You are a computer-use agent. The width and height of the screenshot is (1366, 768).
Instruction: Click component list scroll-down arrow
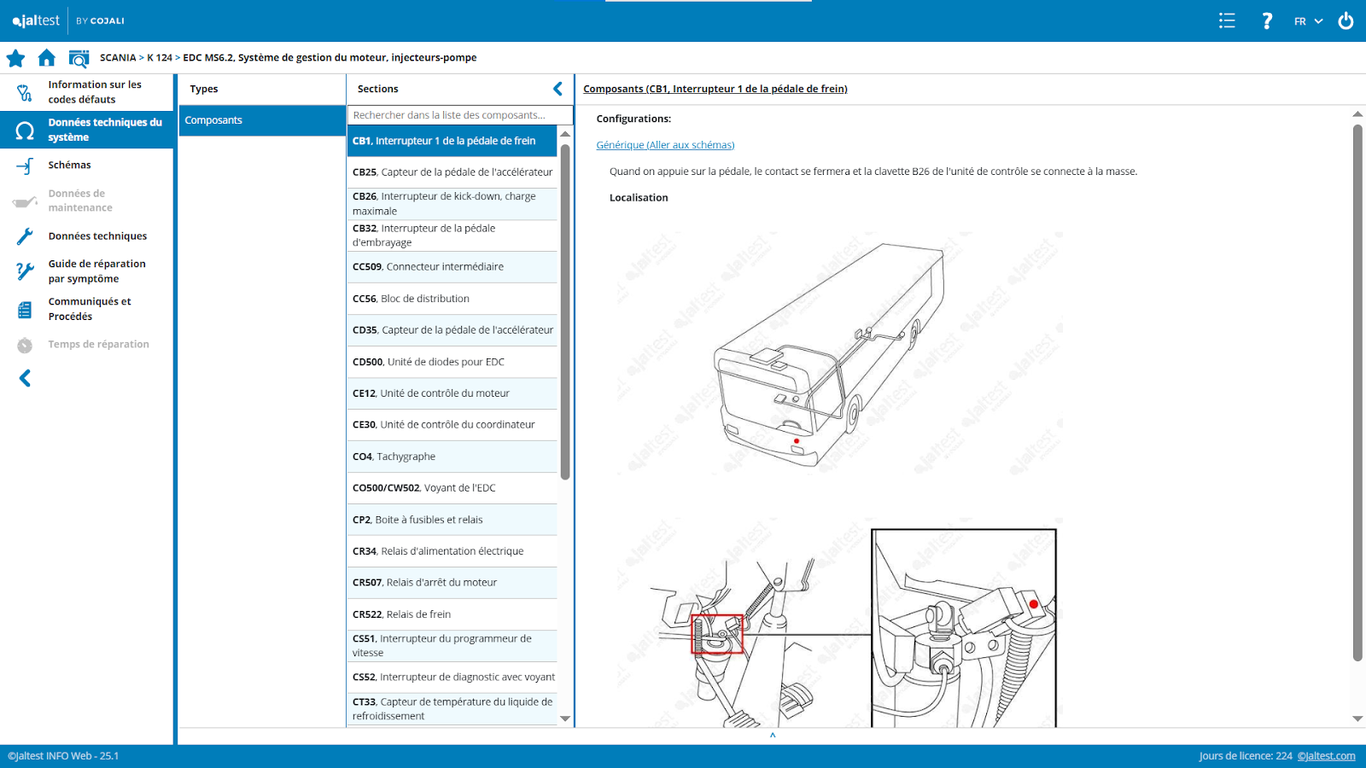pos(565,719)
